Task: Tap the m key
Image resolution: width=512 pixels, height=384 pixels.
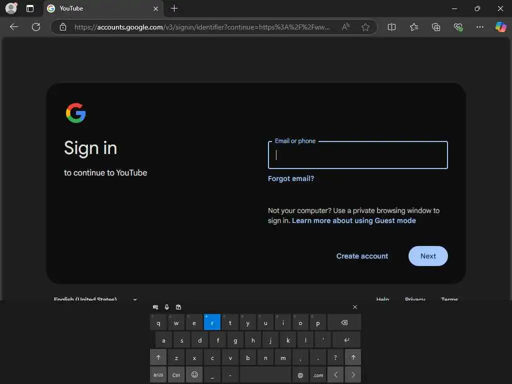Action: click(283, 357)
